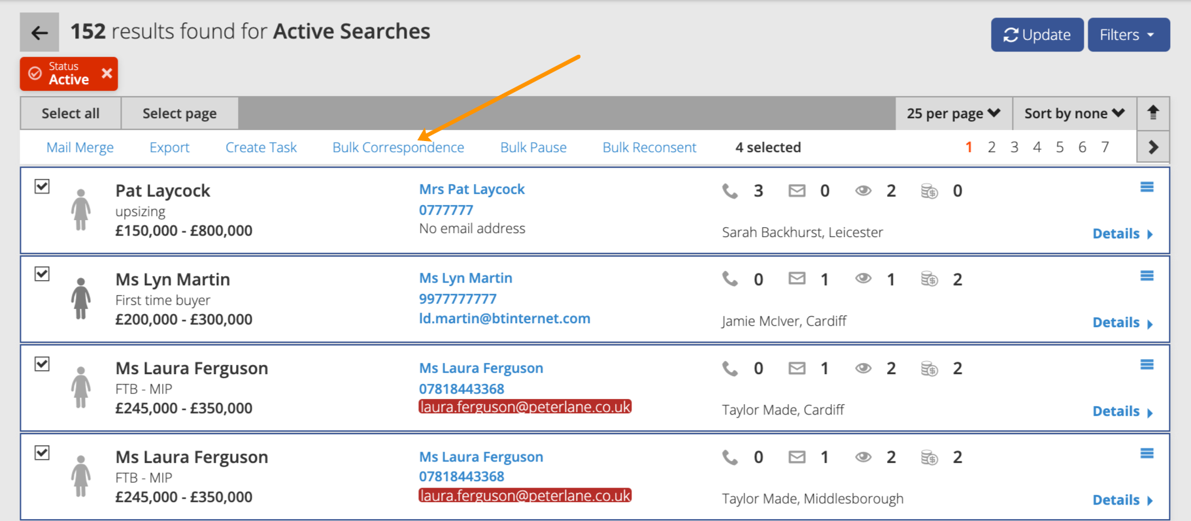The width and height of the screenshot is (1191, 521).
Task: Open hamburger menu for Pat Laycock row
Action: 1147,187
